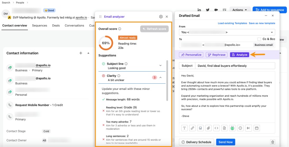Click Add to sequence button
The height and width of the screenshot is (147, 289).
pos(270,10)
